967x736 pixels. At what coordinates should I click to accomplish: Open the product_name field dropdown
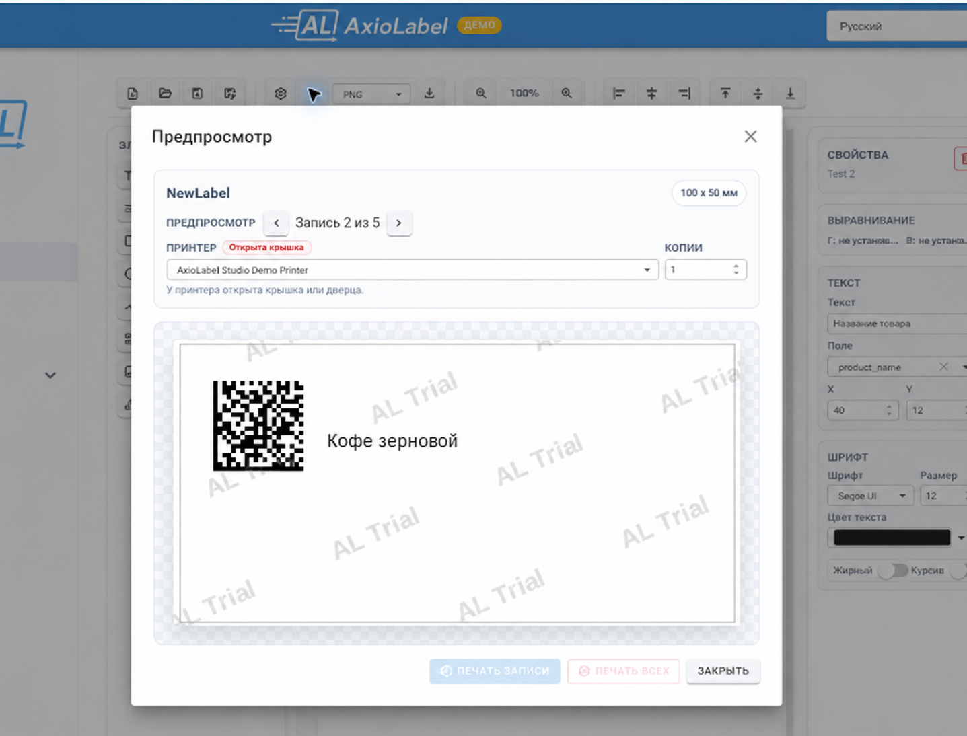tap(964, 367)
